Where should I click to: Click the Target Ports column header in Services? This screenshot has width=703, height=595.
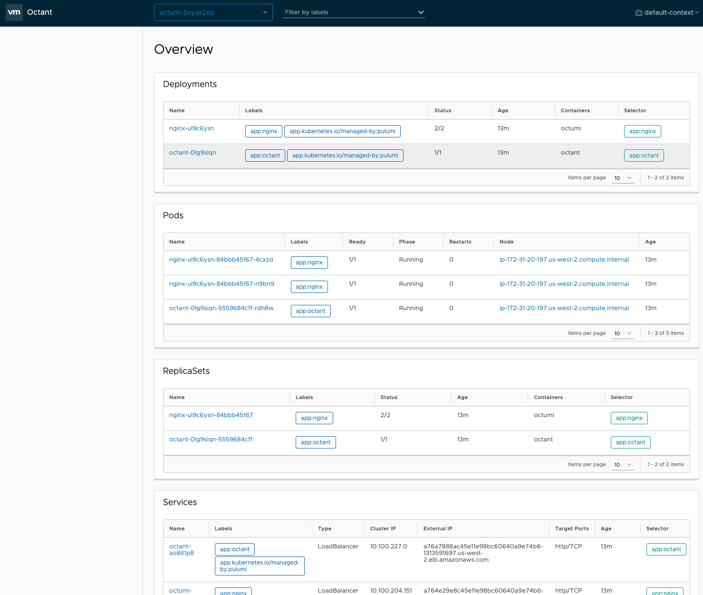[572, 529]
